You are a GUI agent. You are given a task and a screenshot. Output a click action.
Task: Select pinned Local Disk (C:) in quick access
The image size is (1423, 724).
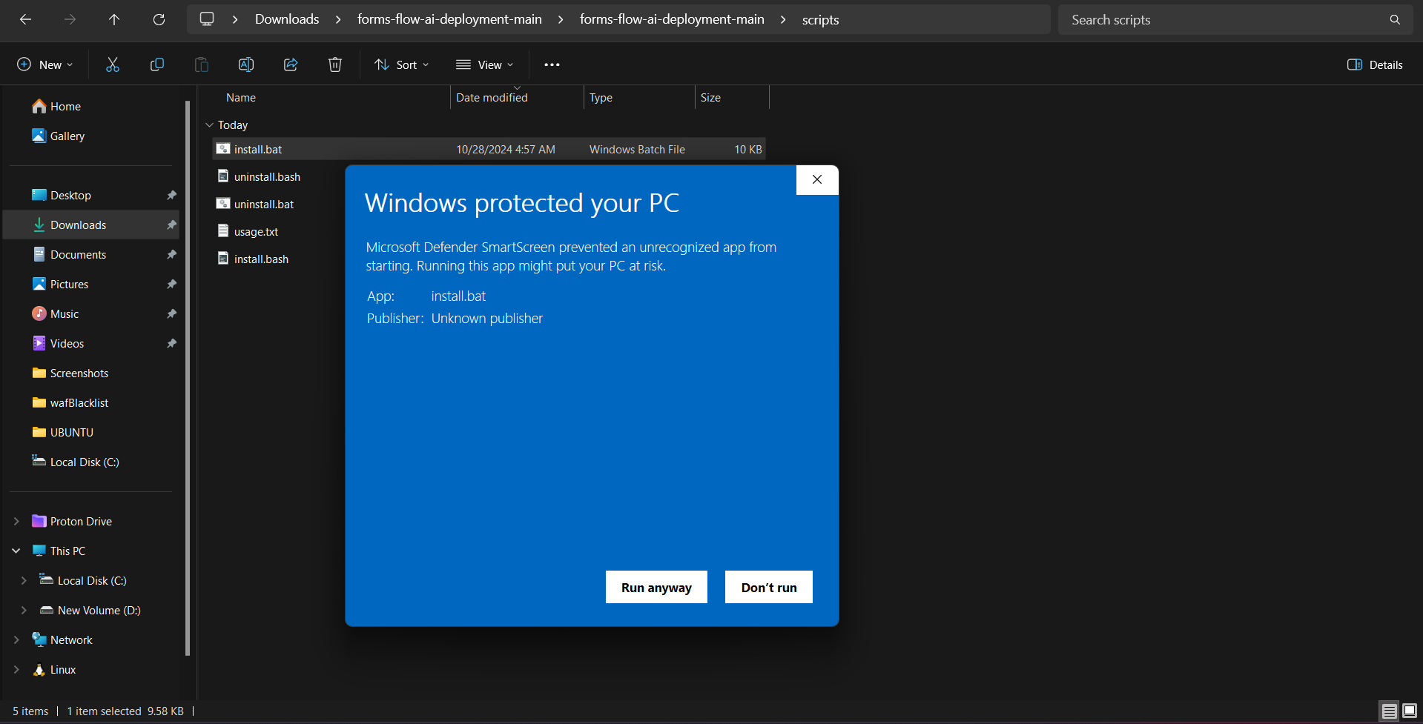coord(76,462)
